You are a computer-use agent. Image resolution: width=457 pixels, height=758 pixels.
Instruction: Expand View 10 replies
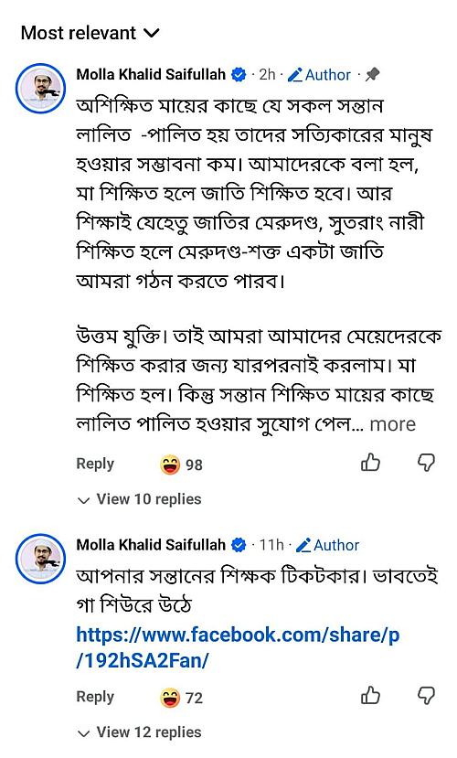click(x=139, y=499)
